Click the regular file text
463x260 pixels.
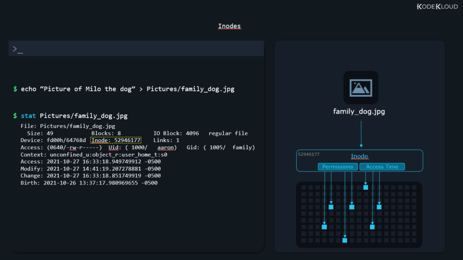point(228,133)
